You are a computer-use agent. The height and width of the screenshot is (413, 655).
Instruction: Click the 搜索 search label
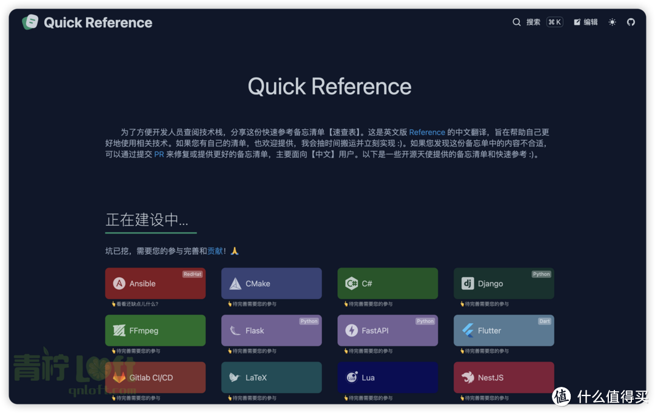click(x=533, y=22)
